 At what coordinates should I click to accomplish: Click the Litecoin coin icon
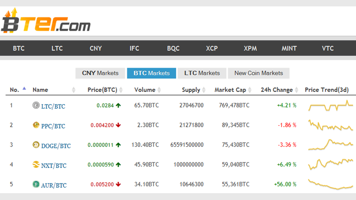(36, 105)
